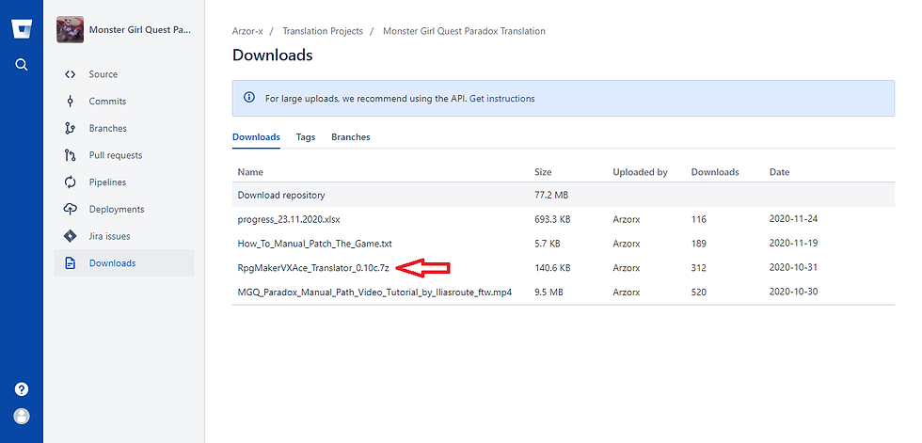This screenshot has height=443, width=922.
Task: Click the Commits icon in sidebar
Action: pos(70,101)
